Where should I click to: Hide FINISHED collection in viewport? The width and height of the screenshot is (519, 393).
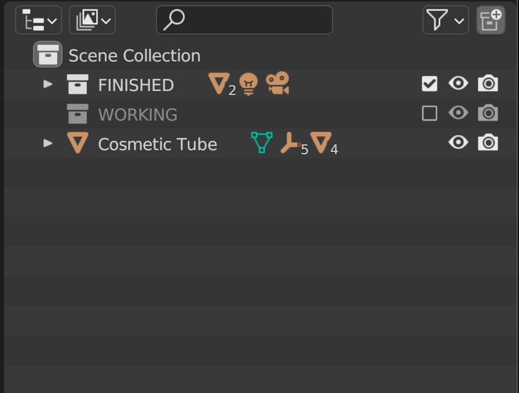point(458,83)
